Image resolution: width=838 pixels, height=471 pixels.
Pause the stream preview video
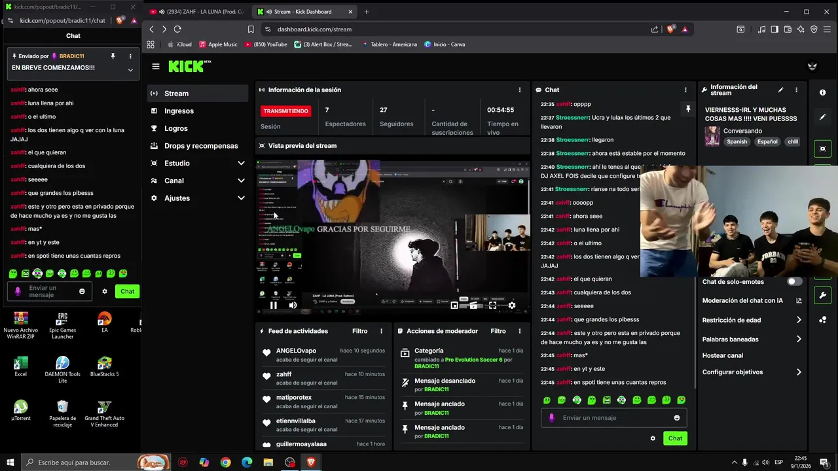coord(274,305)
